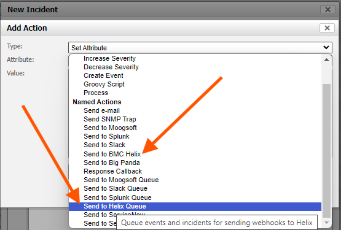Pick Send to Moogsoft Queue
The width and height of the screenshot is (341, 230).
pos(121,180)
